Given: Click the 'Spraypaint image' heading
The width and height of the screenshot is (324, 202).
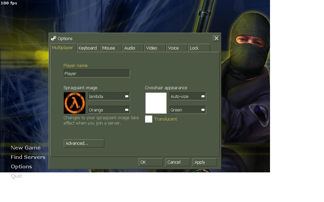Looking at the screenshot, I should tap(80, 88).
